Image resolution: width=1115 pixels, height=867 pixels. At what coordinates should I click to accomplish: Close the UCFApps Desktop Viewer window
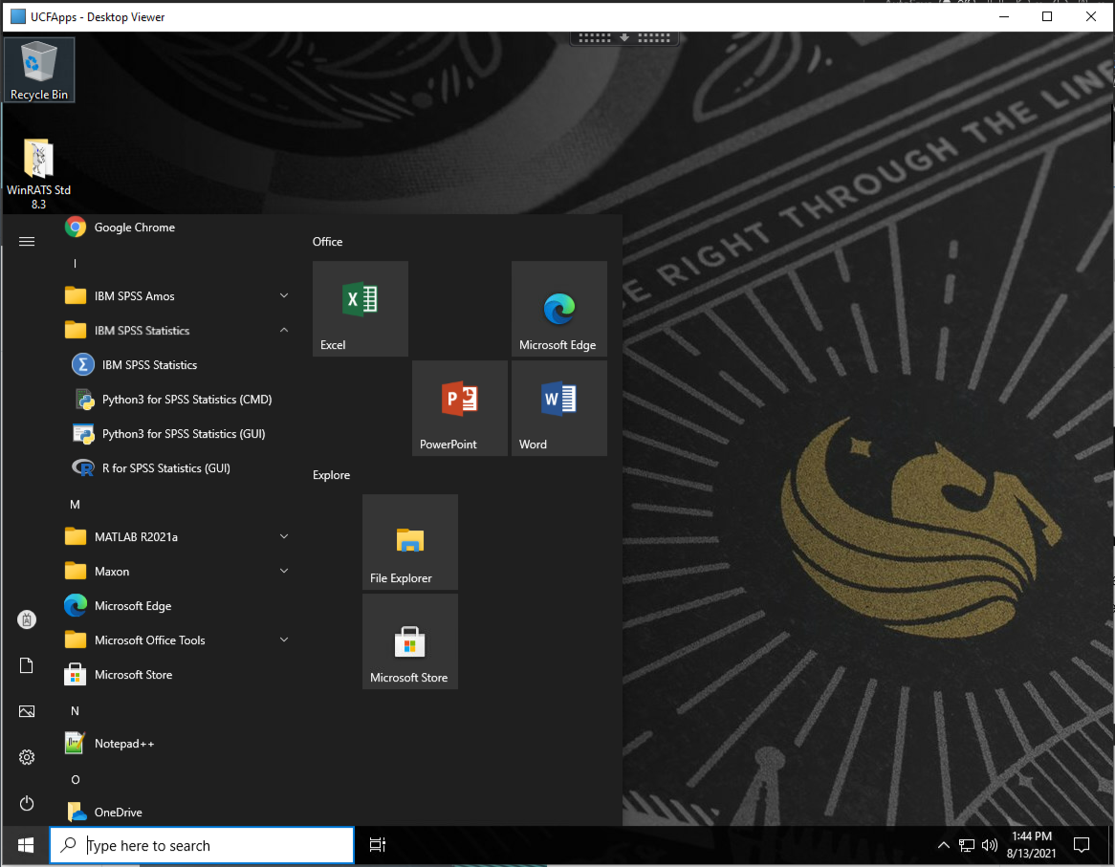coord(1091,16)
